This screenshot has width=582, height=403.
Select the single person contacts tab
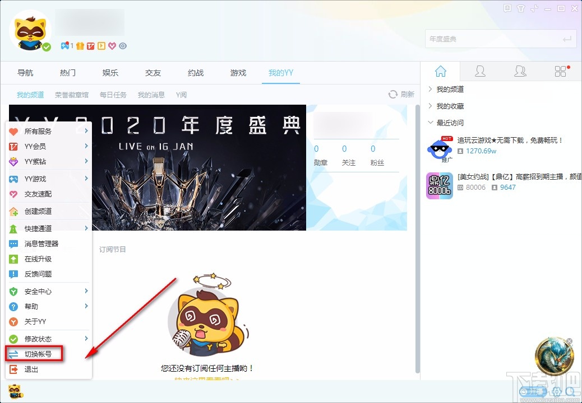pyautogui.click(x=480, y=71)
